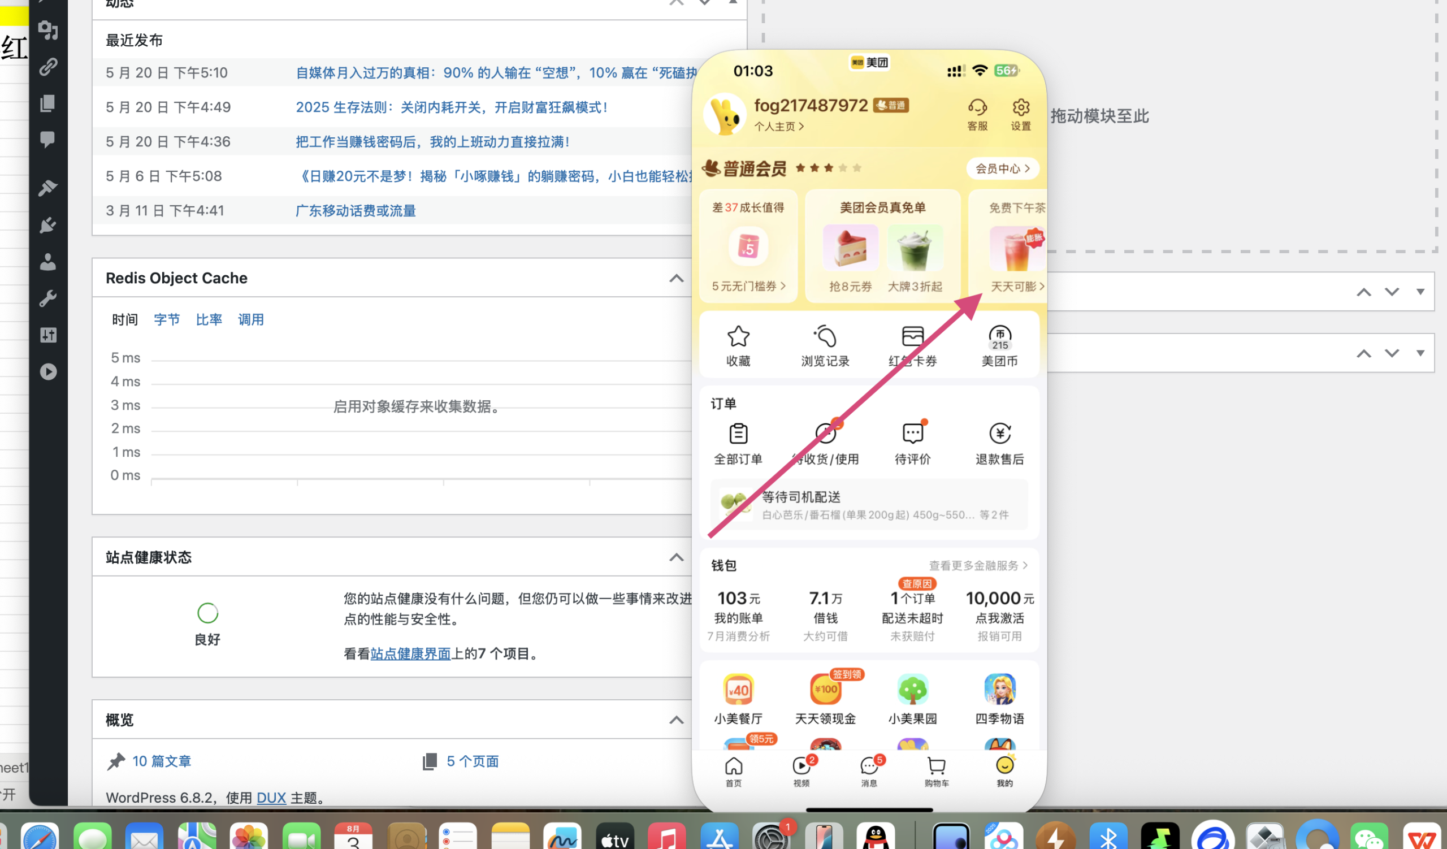
Task: Open the Media menu icon in WordPress sidebar
Action: (48, 29)
